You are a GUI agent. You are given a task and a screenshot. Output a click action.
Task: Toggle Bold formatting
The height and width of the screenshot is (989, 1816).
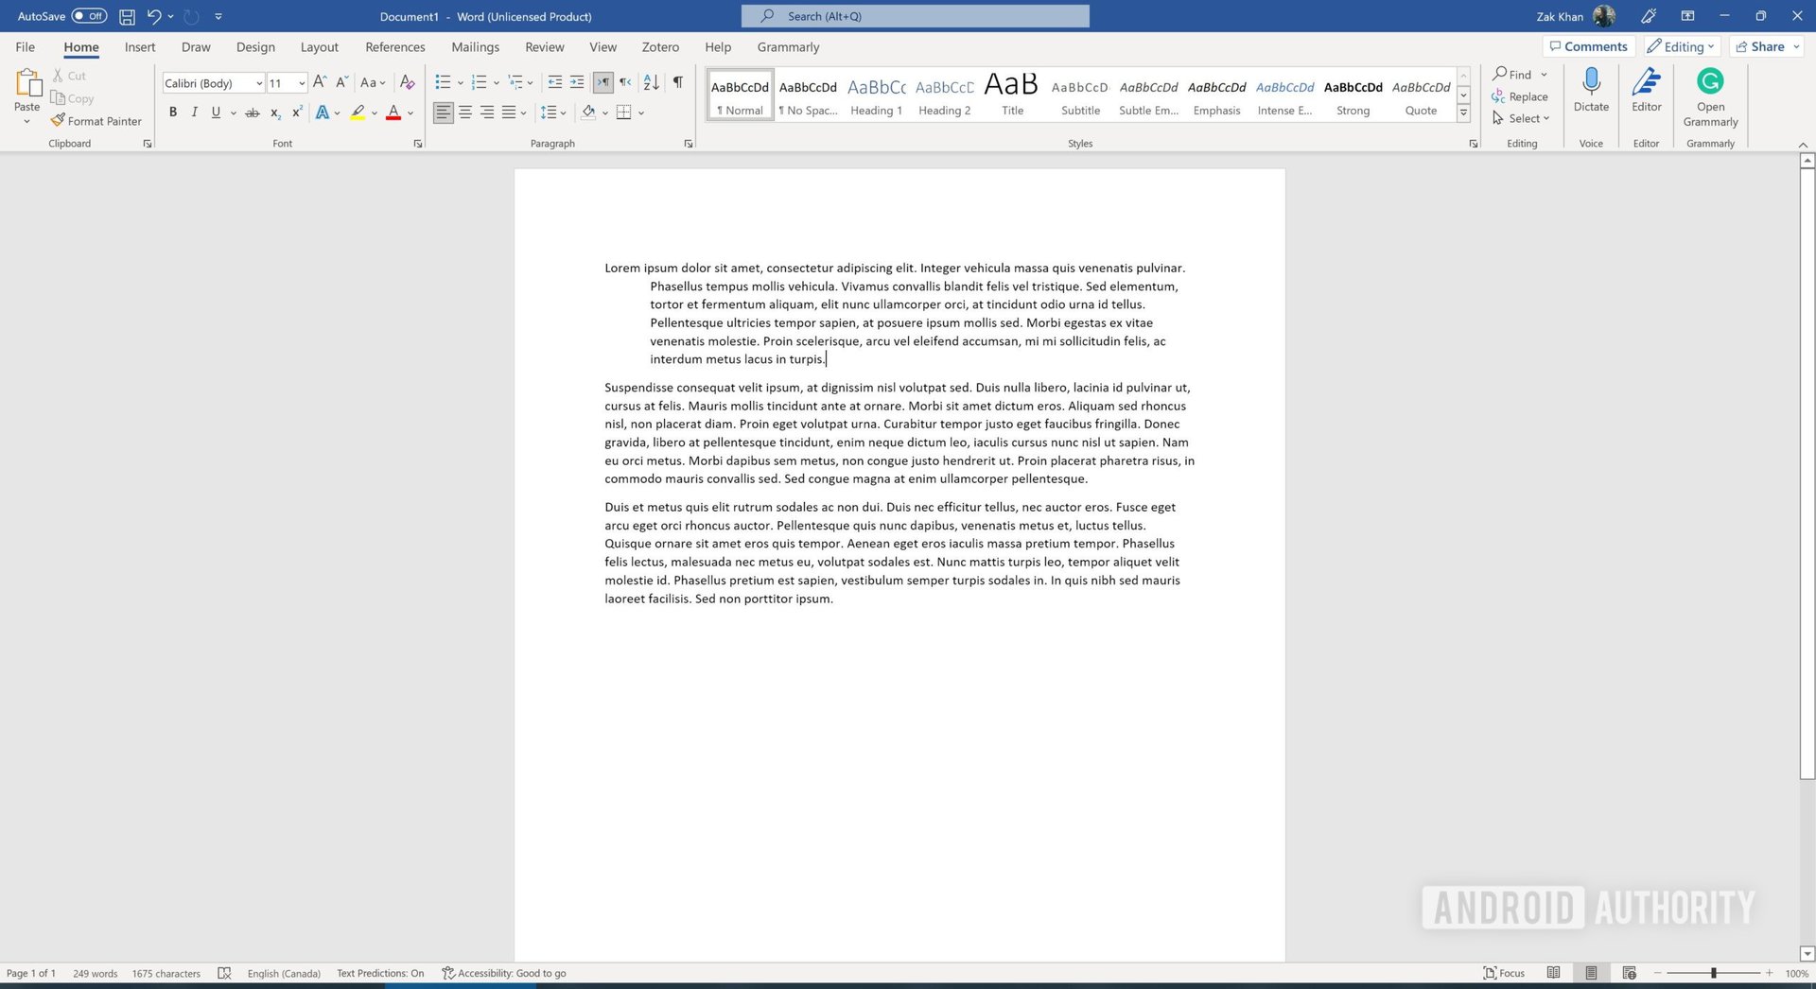[173, 113]
